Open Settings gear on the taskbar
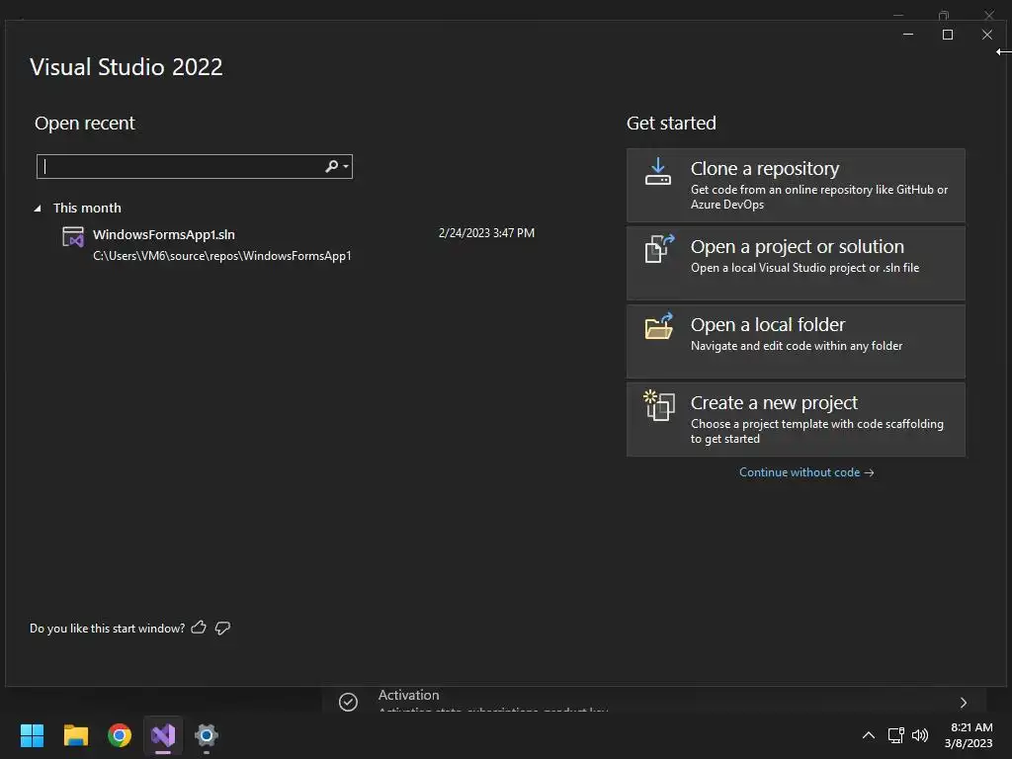Image resolution: width=1012 pixels, height=759 pixels. (x=207, y=735)
